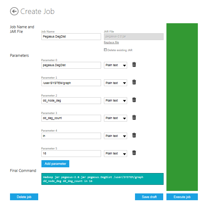Open the Plain text dropdown for Parameter 5
Image resolution: width=205 pixels, height=207 pixels.
click(x=115, y=153)
